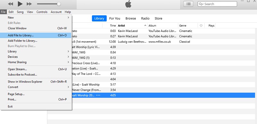
Task: Choose Subscribe to Podcast...
Action: click(36, 74)
